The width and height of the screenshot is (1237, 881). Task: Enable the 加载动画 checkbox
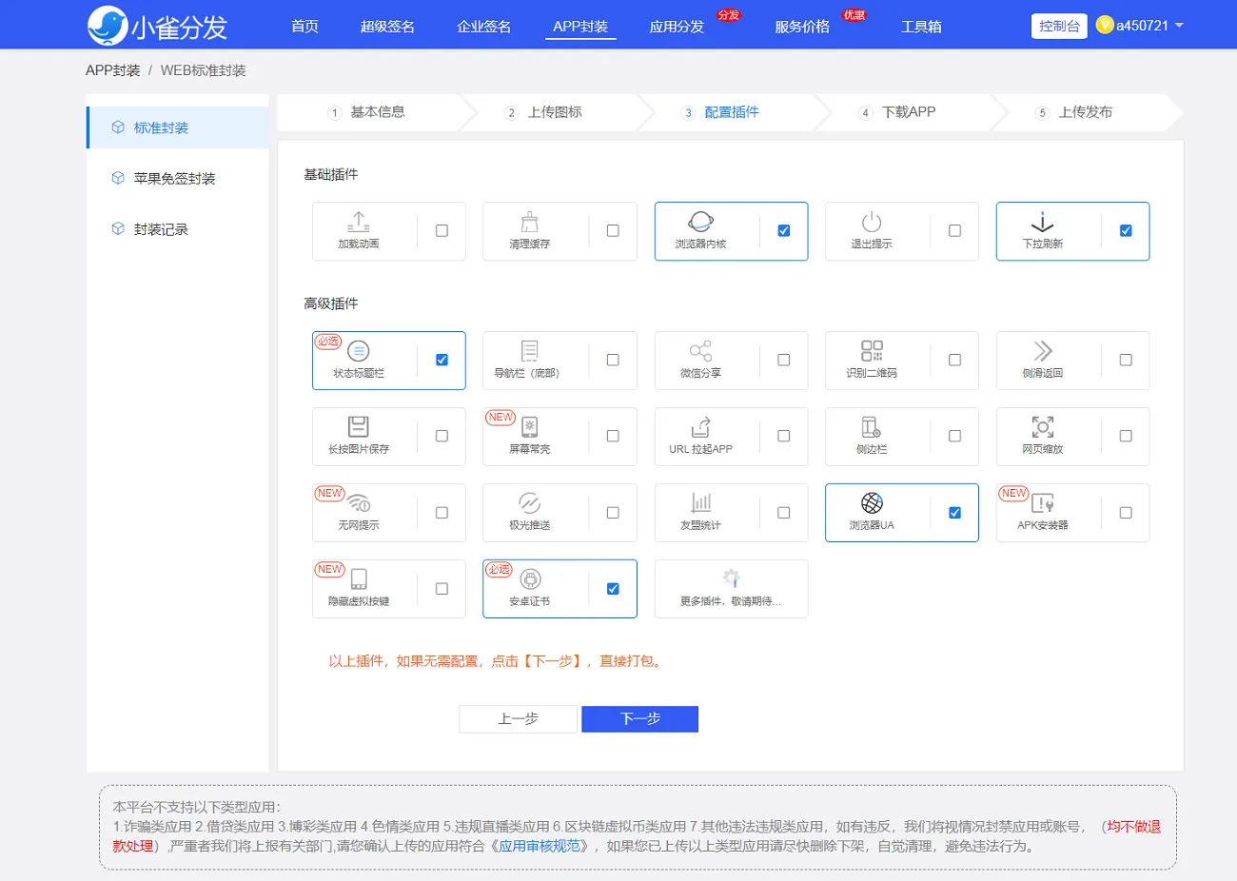442,231
